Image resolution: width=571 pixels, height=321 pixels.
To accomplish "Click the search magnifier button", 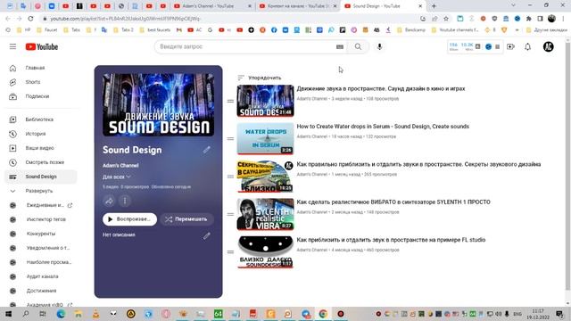I will coord(359,46).
